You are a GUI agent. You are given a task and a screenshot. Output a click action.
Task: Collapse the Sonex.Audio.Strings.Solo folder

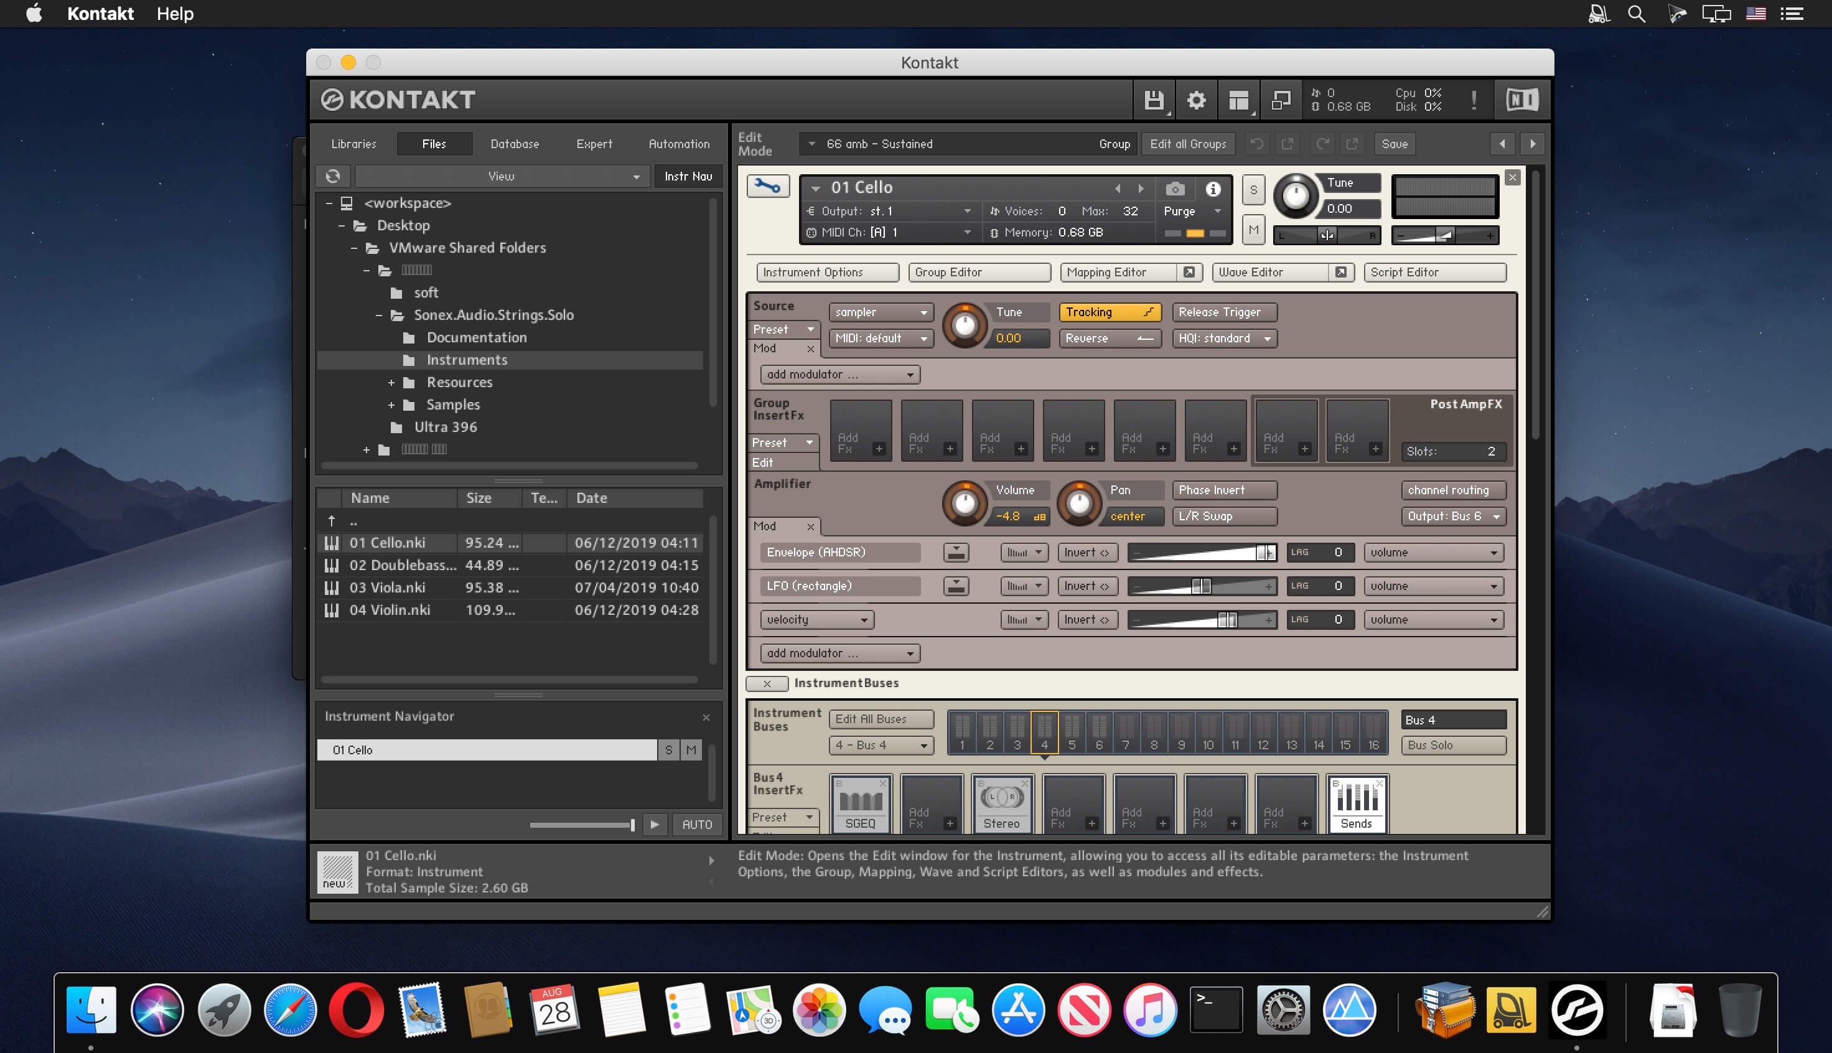(x=379, y=316)
